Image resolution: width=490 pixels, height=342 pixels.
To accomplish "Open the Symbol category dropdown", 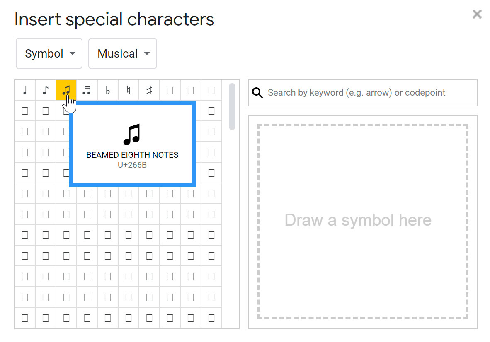I will [x=49, y=53].
